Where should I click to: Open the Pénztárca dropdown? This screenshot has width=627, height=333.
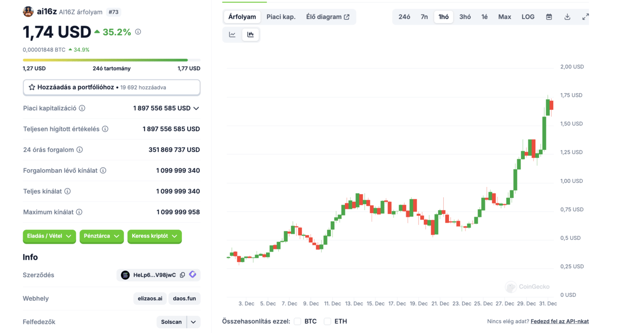[101, 236]
